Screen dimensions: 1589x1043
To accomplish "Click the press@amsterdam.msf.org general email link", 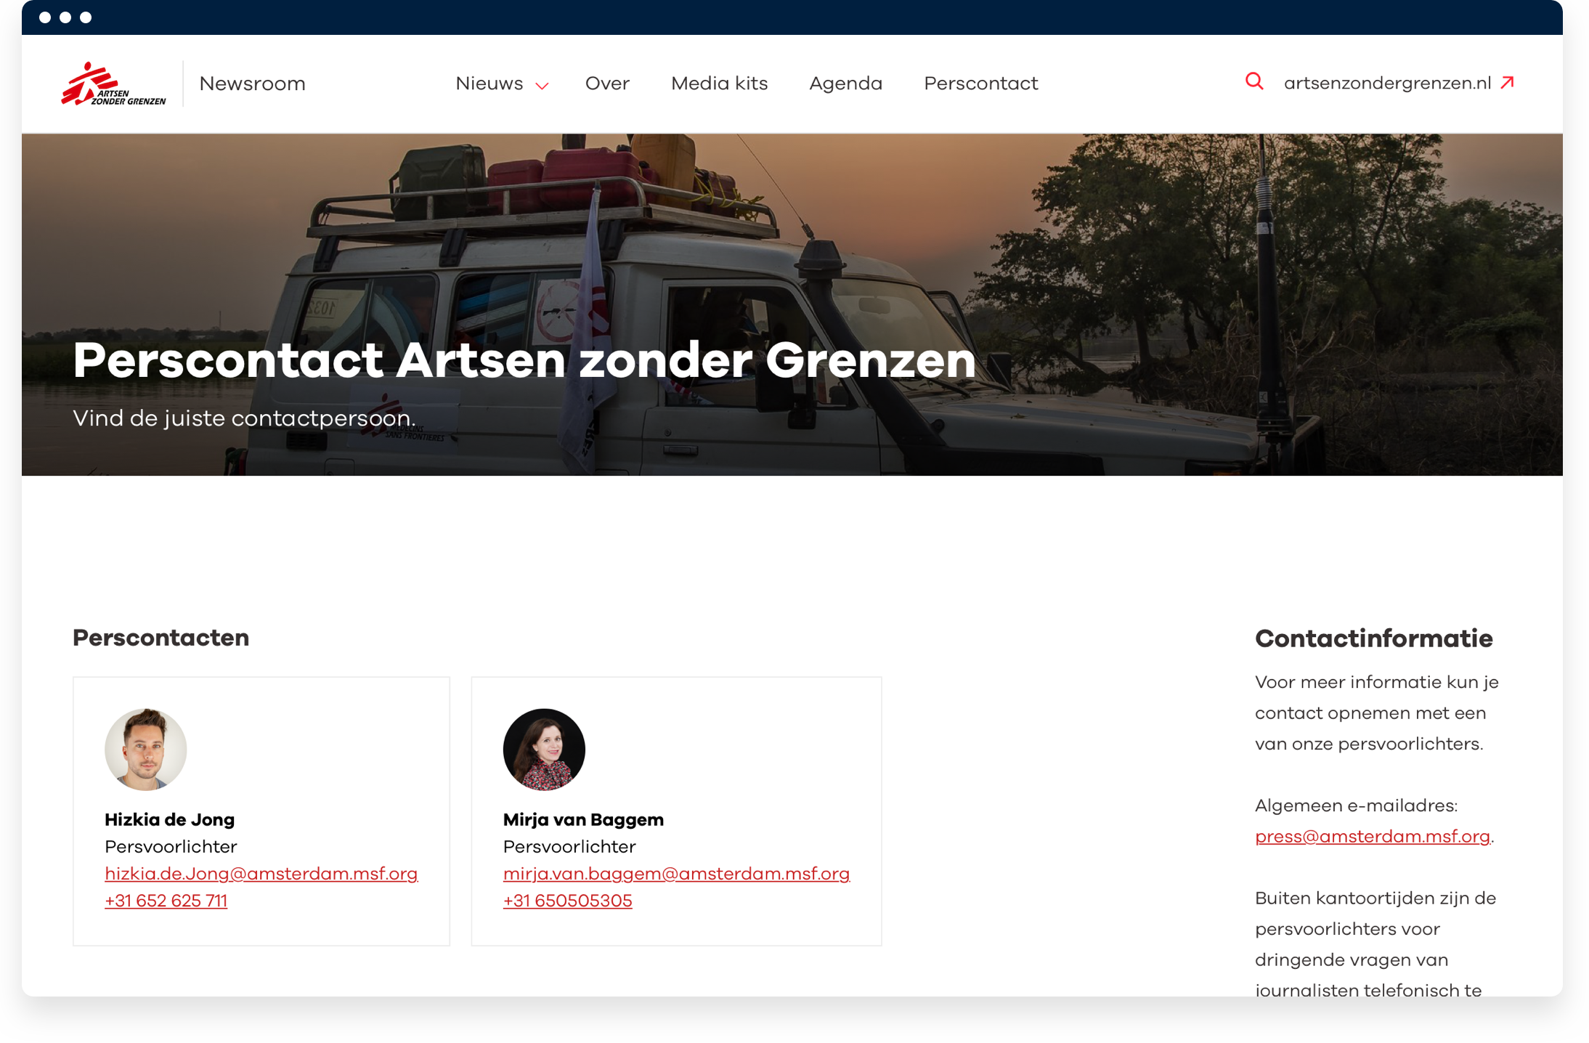I will 1372,837.
